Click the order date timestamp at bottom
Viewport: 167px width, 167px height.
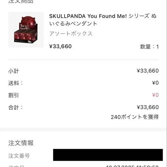132,166
